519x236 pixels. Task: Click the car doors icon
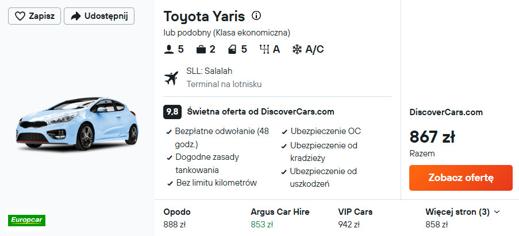[x=233, y=49]
